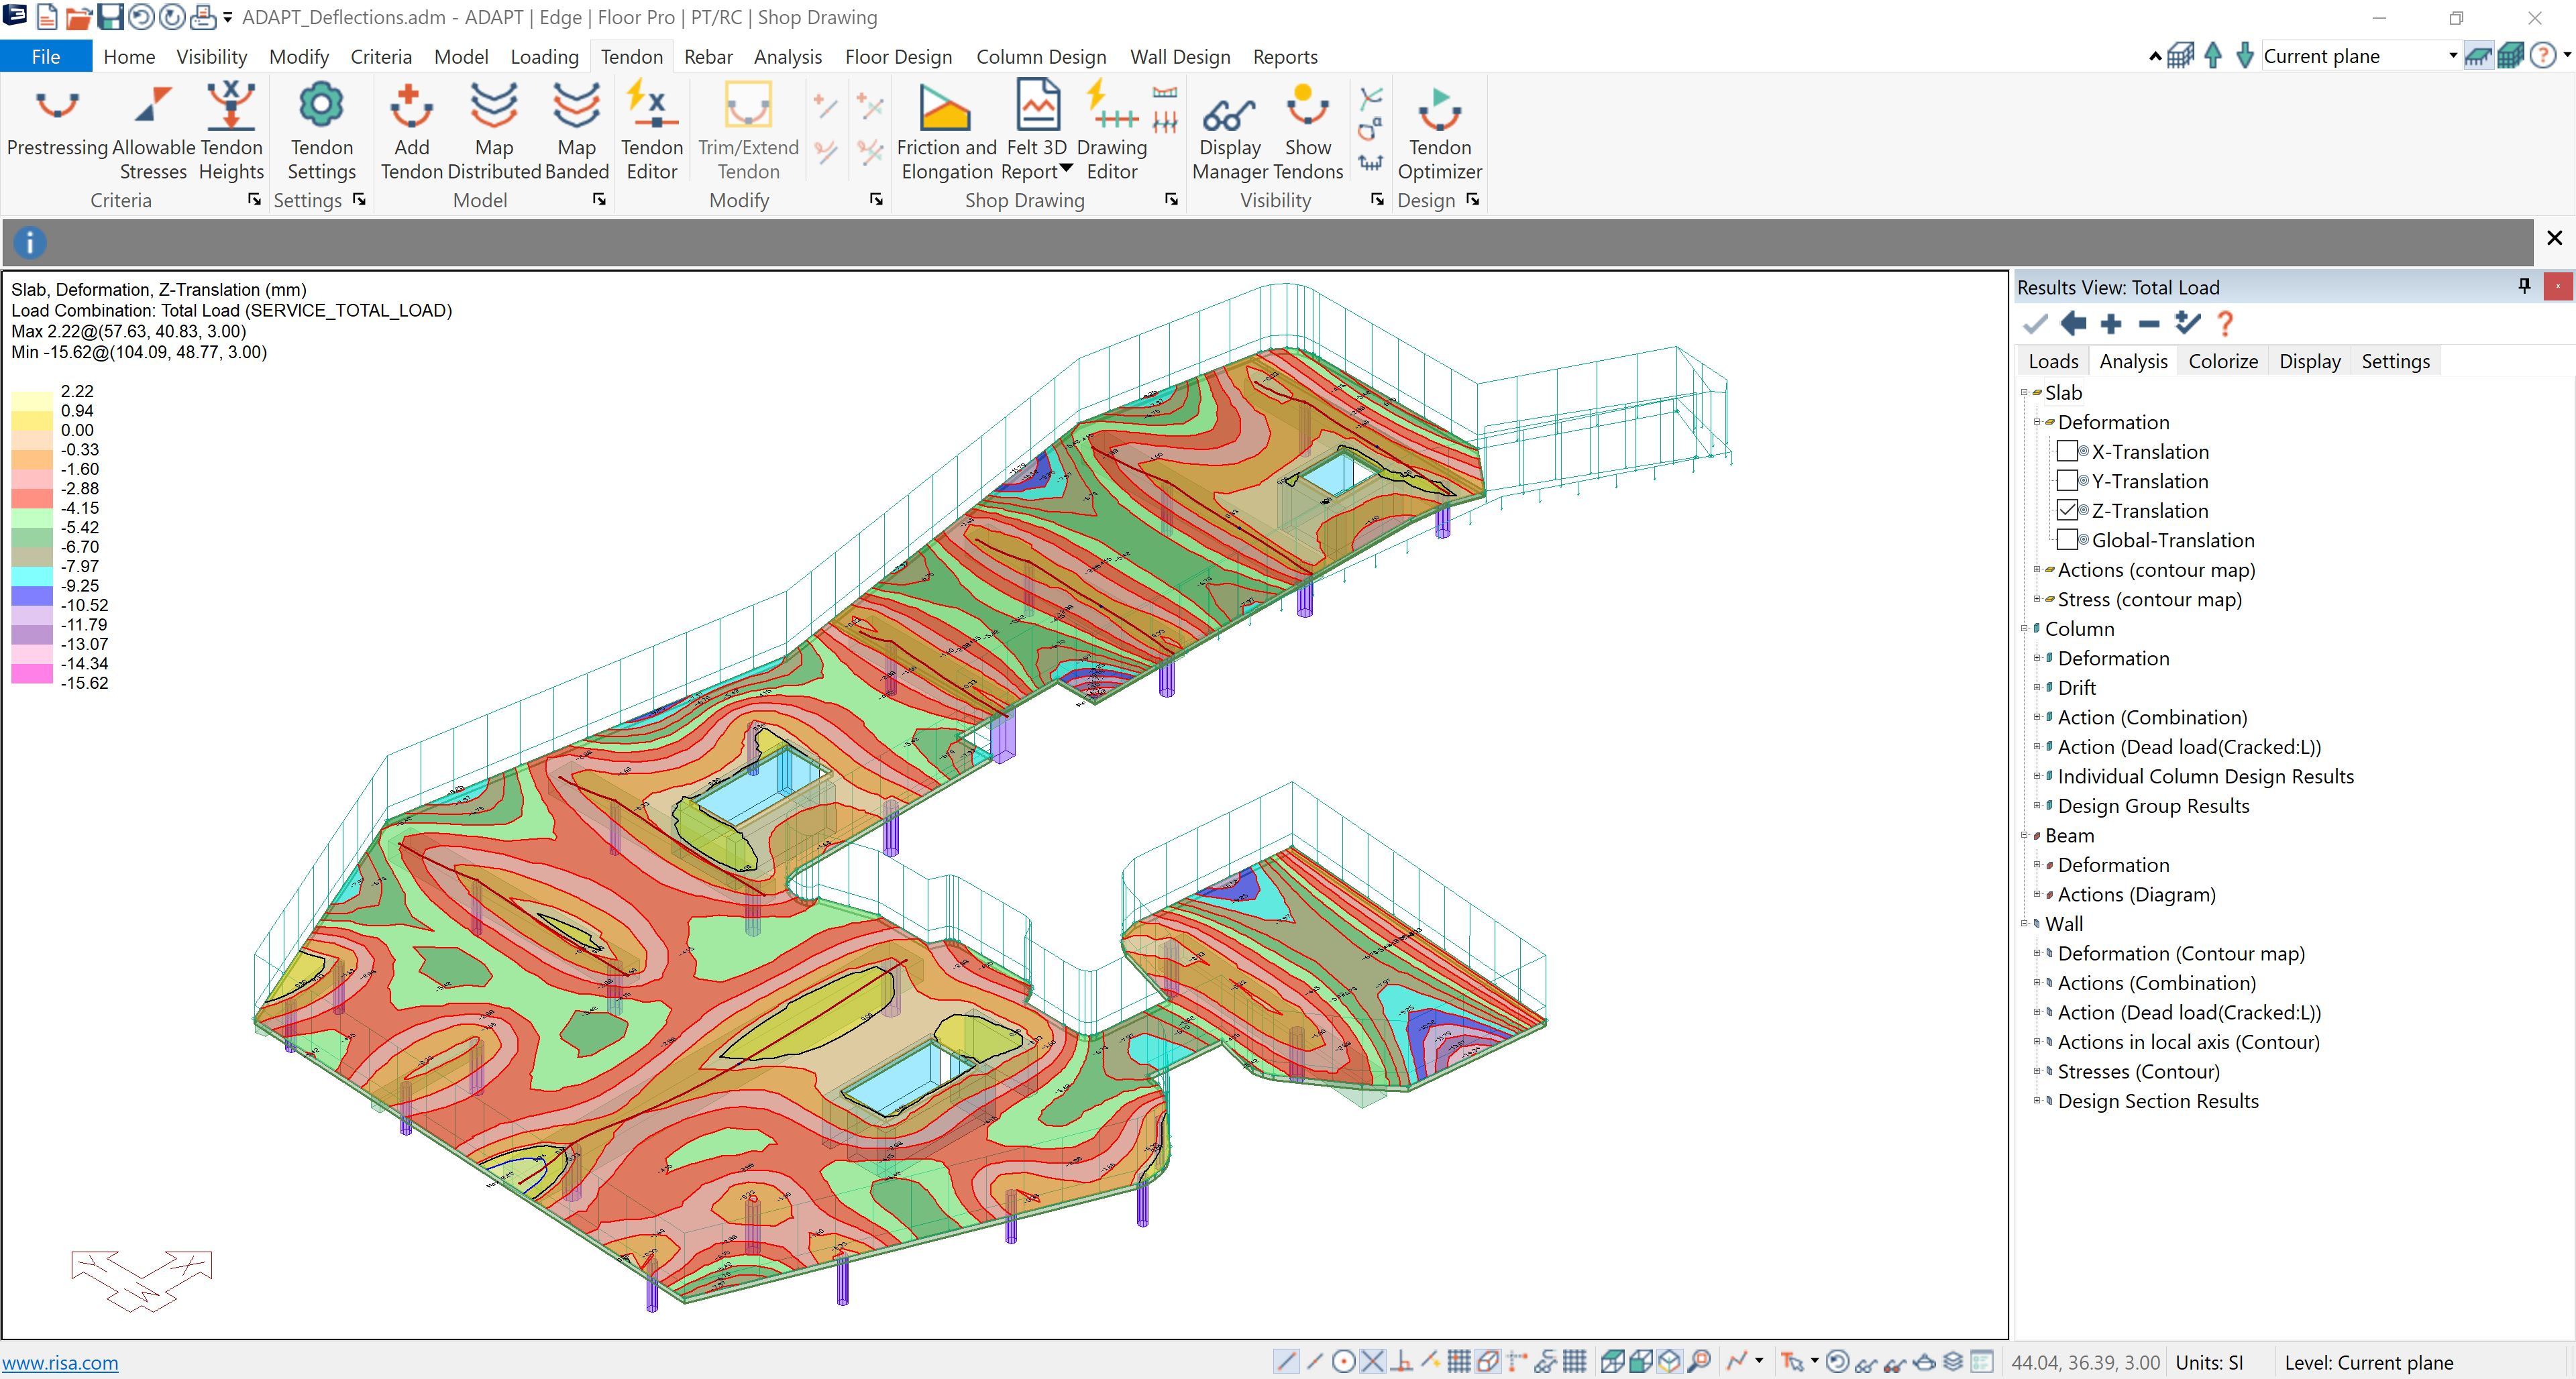Check the Global-Translation checkbox
This screenshot has height=1379, width=2576.
click(x=2067, y=540)
